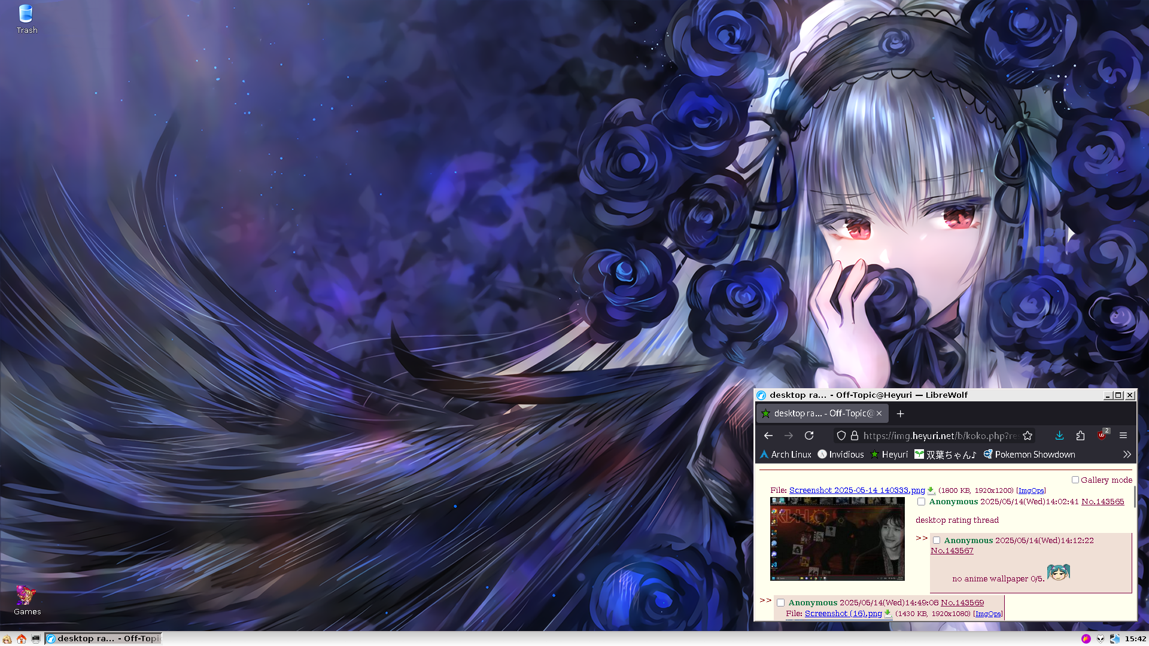Click the 'desktop rating thread' text
Image resolution: width=1149 pixels, height=646 pixels.
click(x=957, y=520)
